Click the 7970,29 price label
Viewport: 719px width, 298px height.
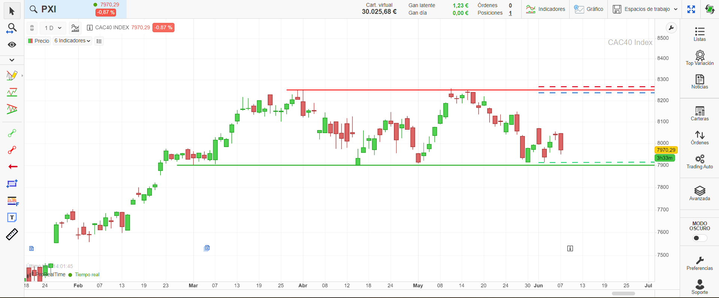(x=666, y=150)
